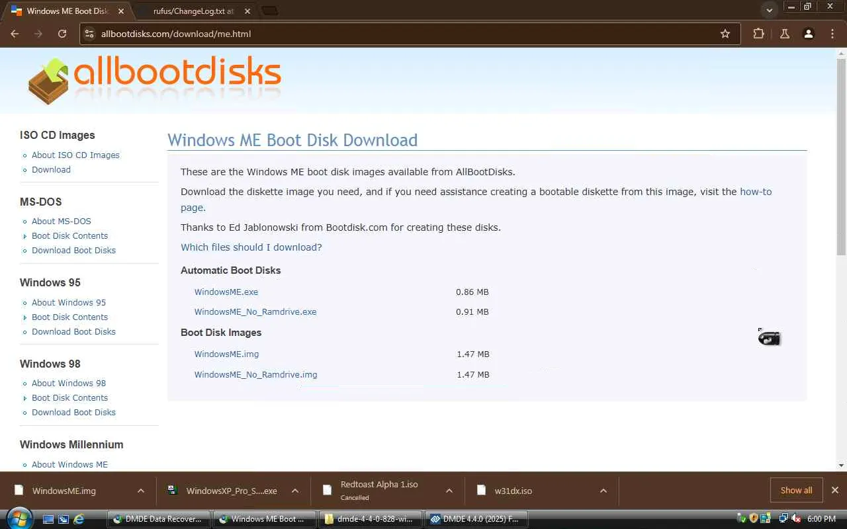Click the security shield tray icon

tap(754, 518)
